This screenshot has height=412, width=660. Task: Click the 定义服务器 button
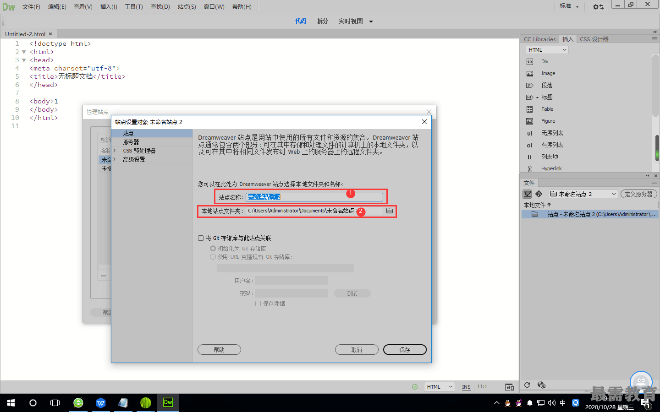[x=639, y=194]
